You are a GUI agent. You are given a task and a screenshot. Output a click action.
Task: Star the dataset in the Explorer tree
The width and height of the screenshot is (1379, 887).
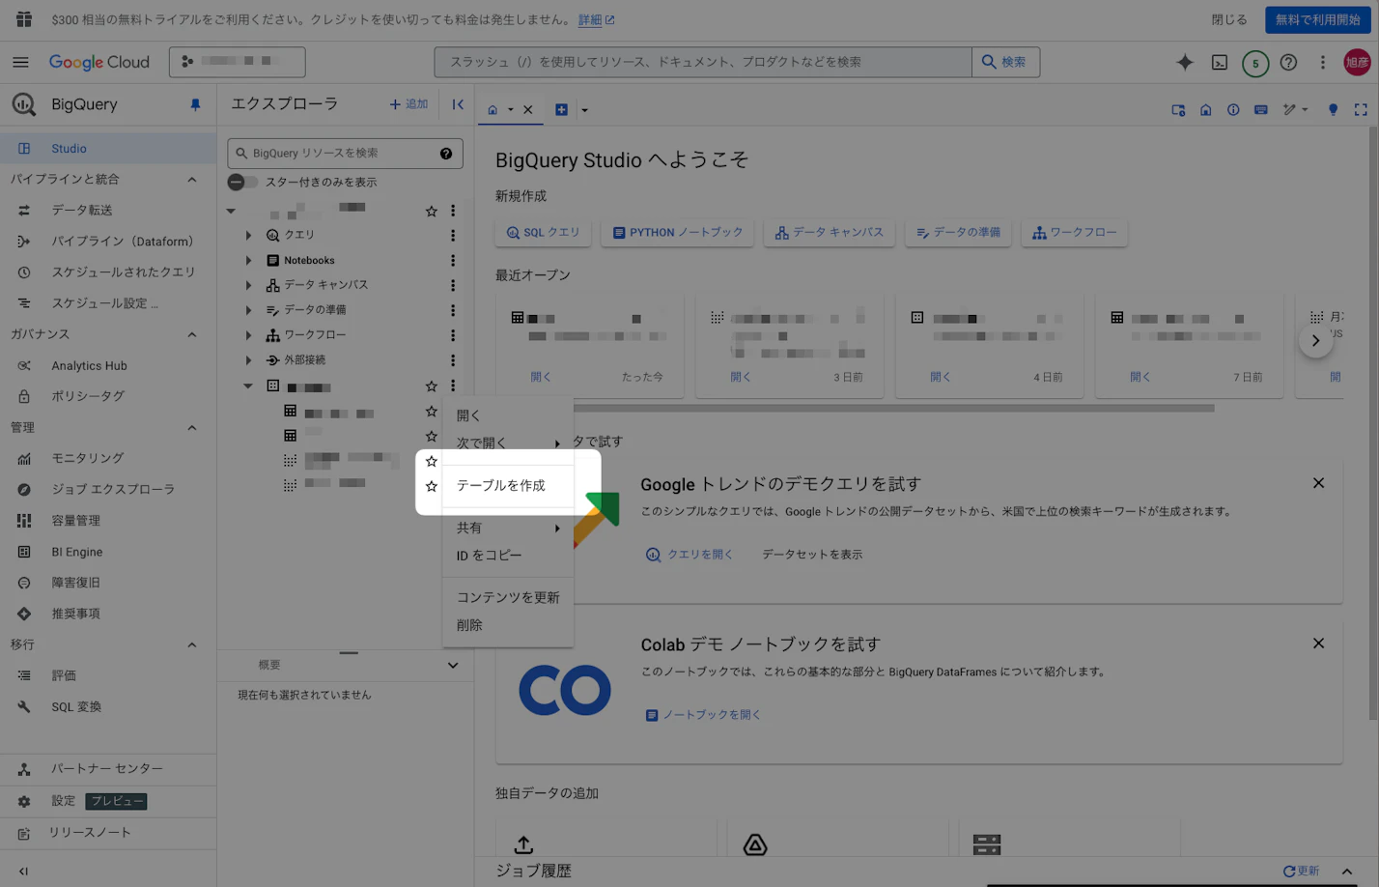[432, 386]
